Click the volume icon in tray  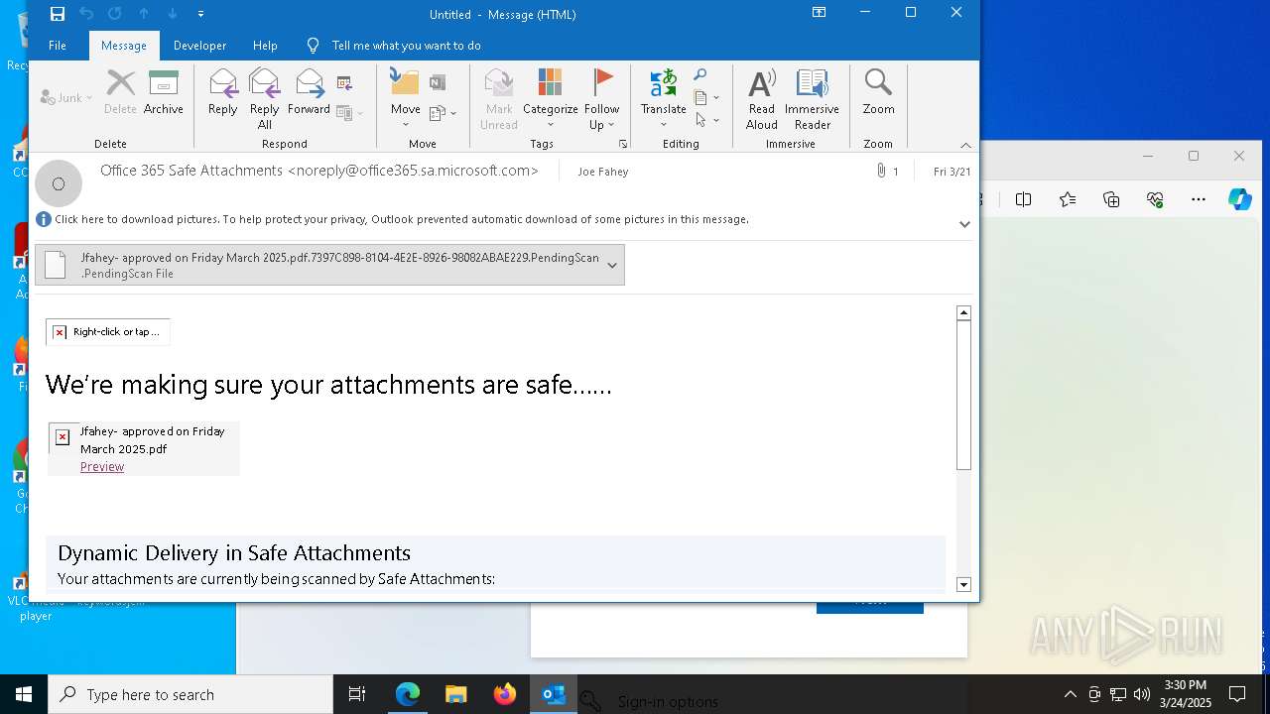point(1142,694)
